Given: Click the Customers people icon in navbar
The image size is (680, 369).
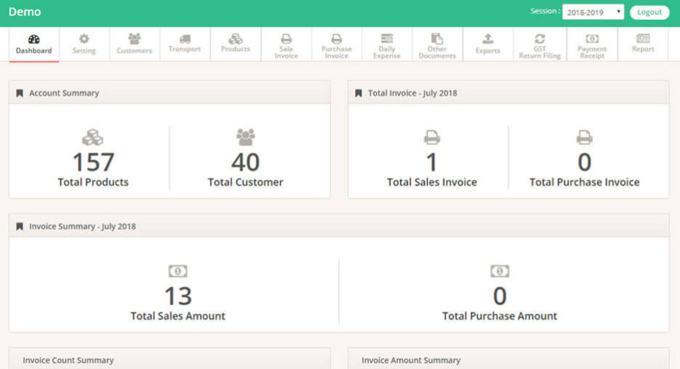Looking at the screenshot, I should [x=135, y=39].
